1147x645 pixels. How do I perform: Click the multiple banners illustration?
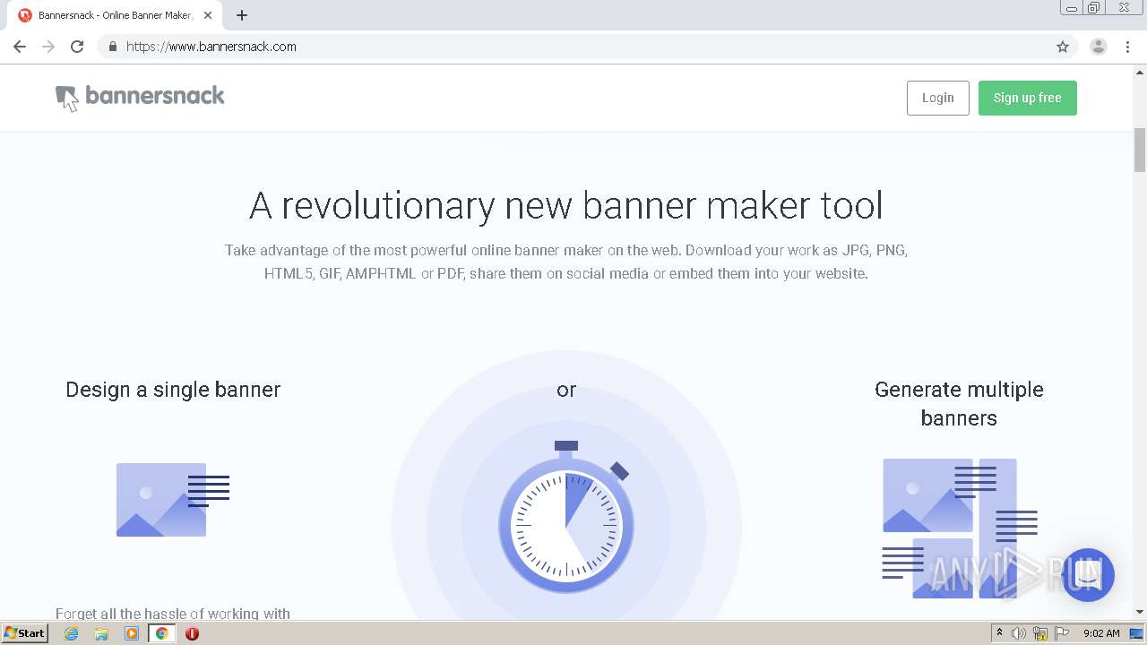(x=960, y=529)
